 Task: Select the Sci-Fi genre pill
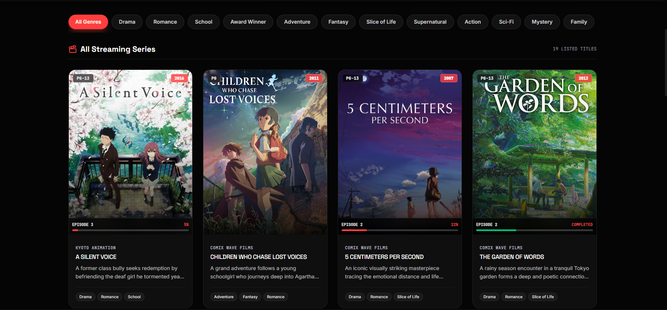506,22
